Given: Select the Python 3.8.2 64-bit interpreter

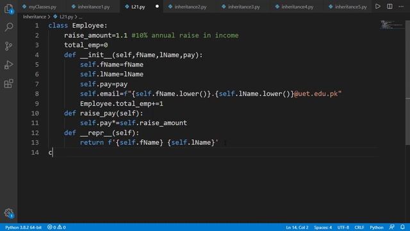Looking at the screenshot, I should pyautogui.click(x=23, y=227).
